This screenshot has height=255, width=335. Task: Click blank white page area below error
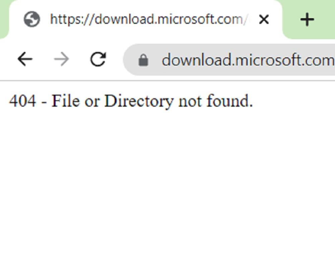[167, 182]
